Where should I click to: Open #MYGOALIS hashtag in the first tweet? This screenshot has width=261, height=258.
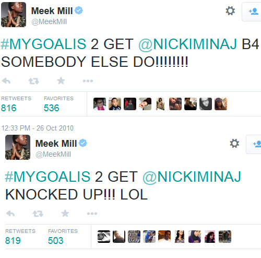point(43,44)
